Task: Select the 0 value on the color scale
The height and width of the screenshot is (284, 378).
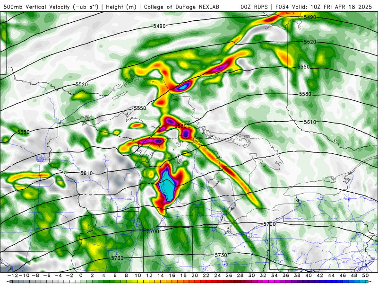Action: pyautogui.click(x=81, y=275)
